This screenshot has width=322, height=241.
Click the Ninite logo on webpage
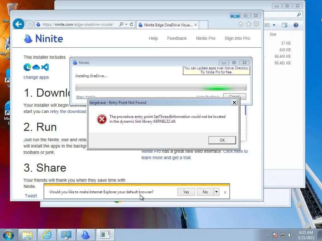[x=43, y=39]
